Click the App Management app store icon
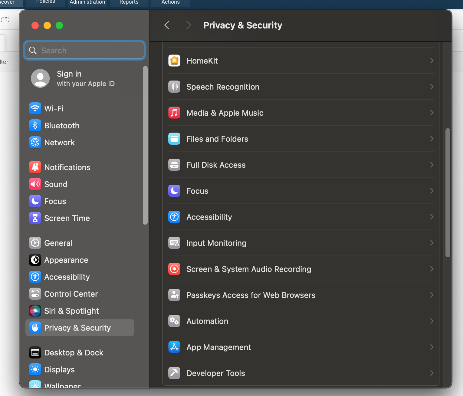Screen dimensions: 463x396 (174, 347)
